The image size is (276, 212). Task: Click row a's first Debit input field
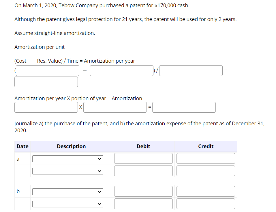pyautogui.click(x=143, y=158)
